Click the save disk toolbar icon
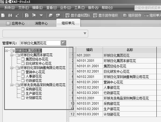Screen dimensions: 161x122 pos(10,16)
